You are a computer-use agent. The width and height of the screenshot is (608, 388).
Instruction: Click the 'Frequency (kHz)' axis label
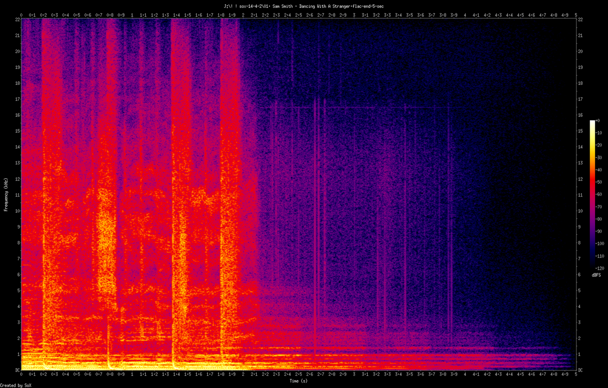(x=6, y=194)
